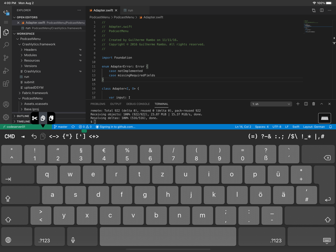Toggle the right shift key

point(310,216)
